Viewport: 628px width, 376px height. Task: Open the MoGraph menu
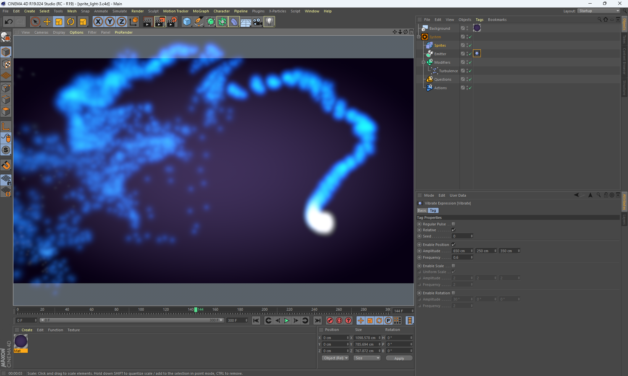[201, 11]
